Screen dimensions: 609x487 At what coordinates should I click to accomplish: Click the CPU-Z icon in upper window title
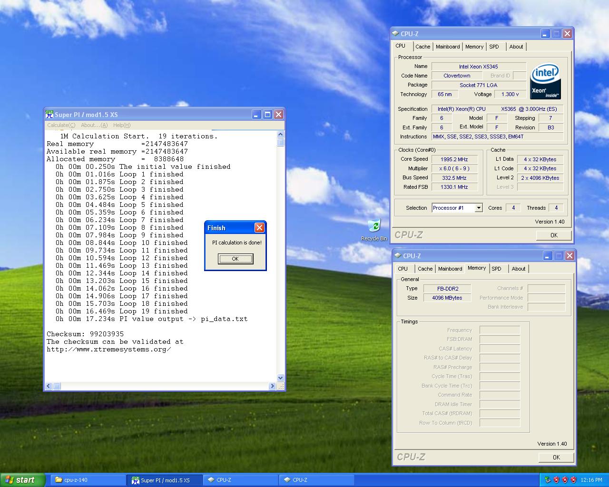coord(396,34)
